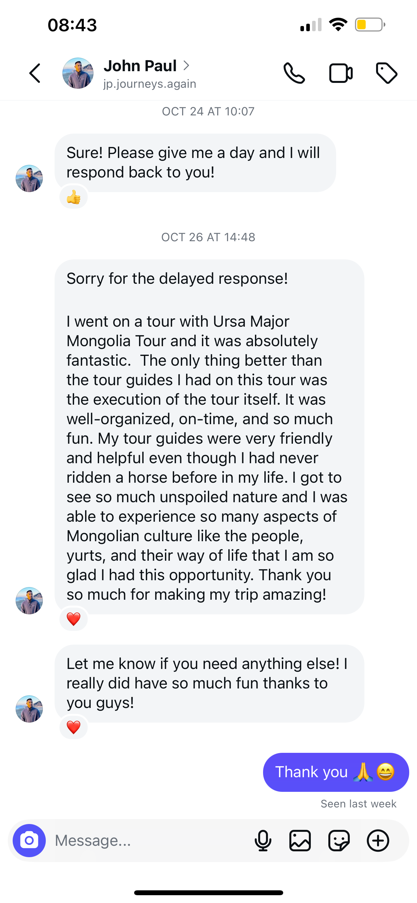This screenshot has height=903, width=417.
Task: Open the photo gallery picker icon
Action: pos(300,840)
